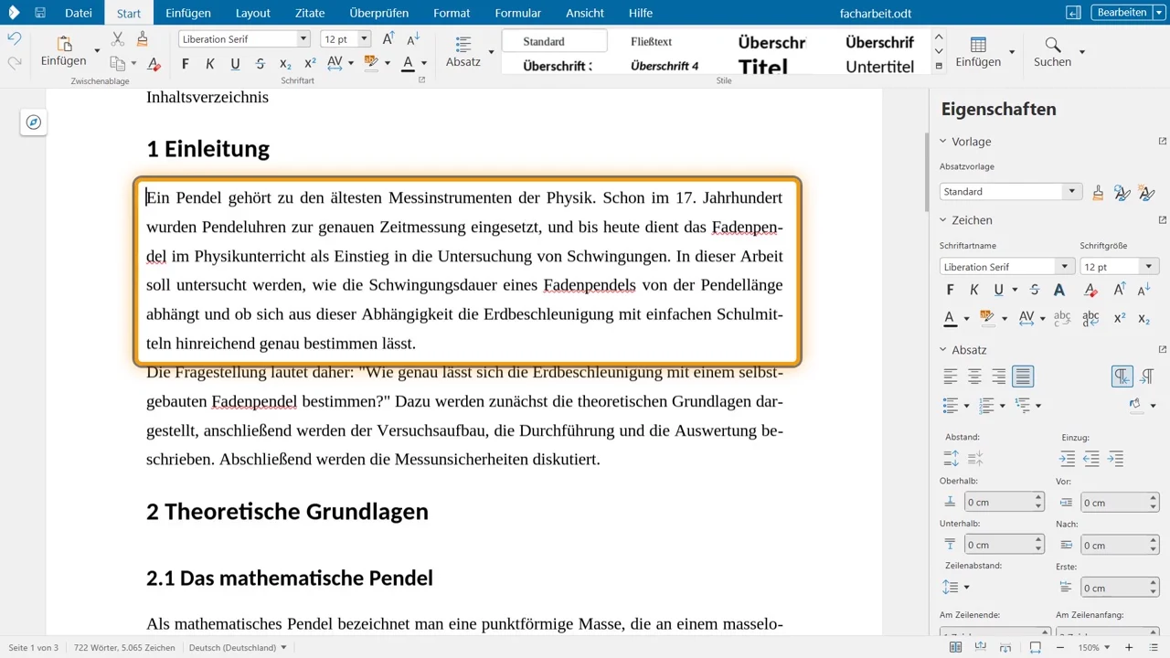Switch to the Layout tab
1170x658 pixels.
(x=253, y=13)
